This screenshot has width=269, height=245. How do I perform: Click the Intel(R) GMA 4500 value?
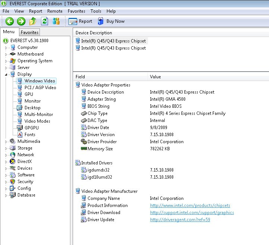(x=168, y=99)
